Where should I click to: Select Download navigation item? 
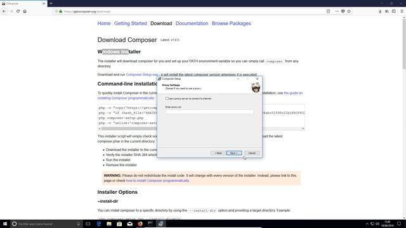click(x=161, y=23)
